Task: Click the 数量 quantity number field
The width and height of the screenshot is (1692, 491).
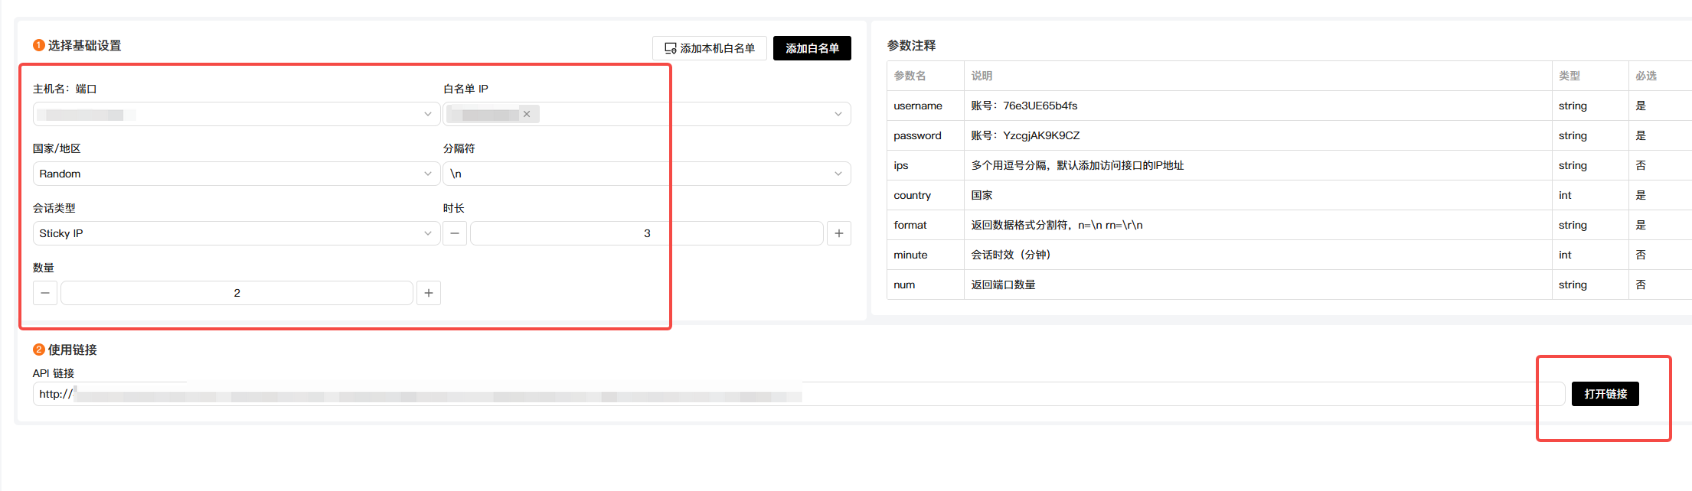Action: [x=237, y=293]
